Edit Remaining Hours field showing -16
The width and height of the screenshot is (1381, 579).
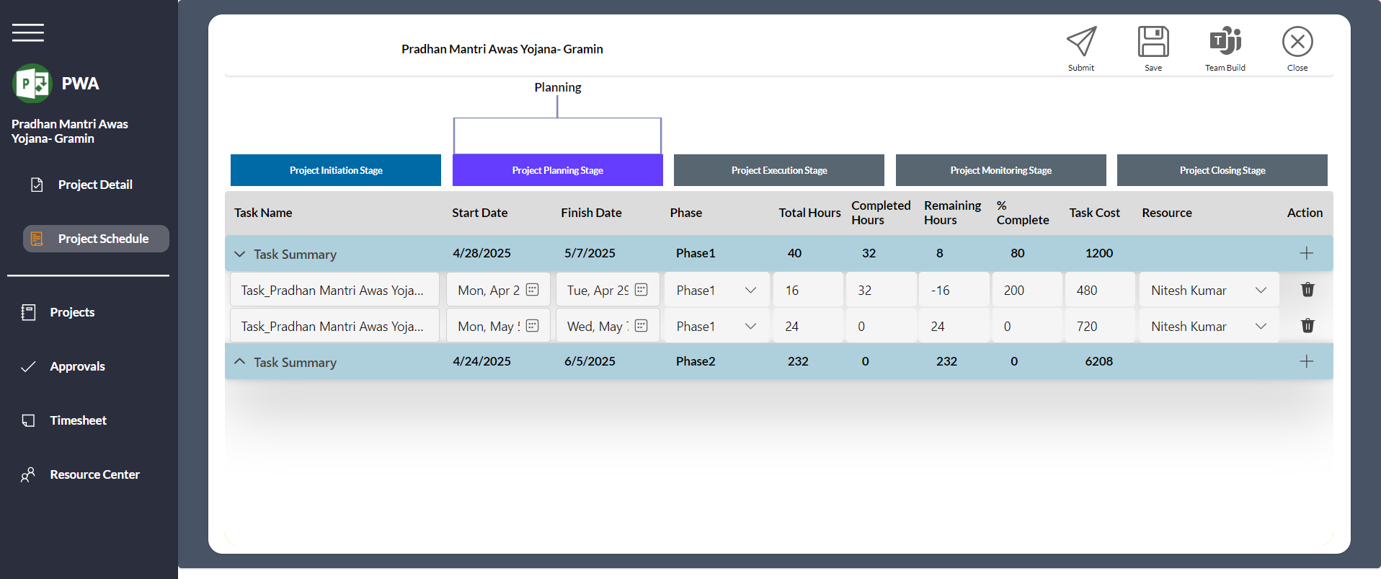coord(954,290)
